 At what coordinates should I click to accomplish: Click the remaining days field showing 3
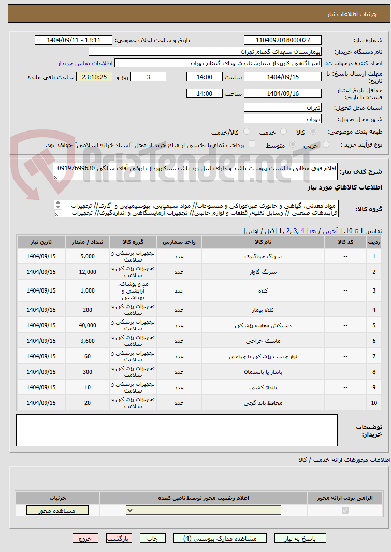click(x=148, y=77)
